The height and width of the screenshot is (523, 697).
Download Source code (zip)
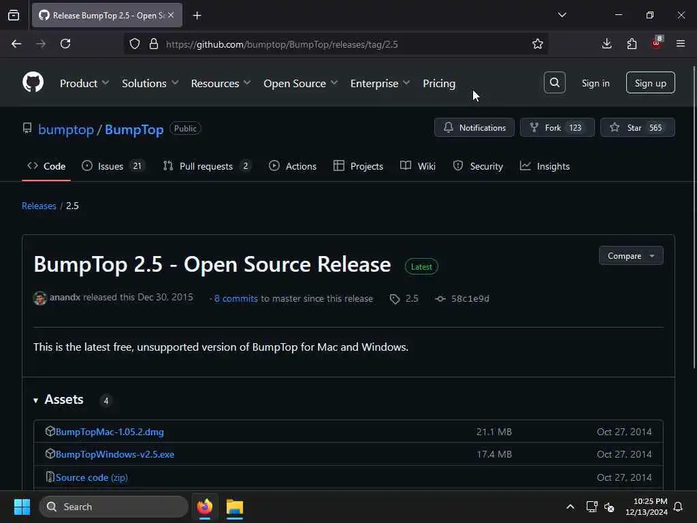tap(92, 477)
